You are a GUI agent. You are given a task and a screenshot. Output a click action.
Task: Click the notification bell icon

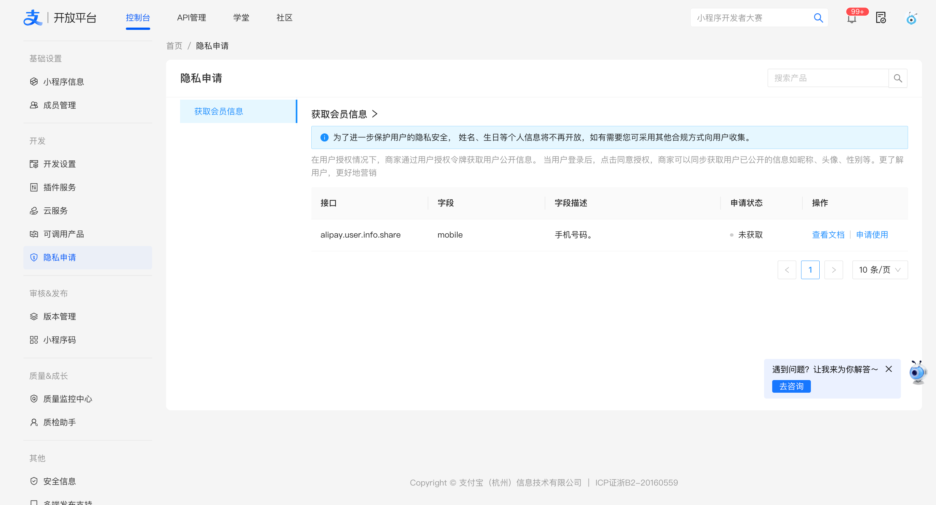(x=852, y=18)
